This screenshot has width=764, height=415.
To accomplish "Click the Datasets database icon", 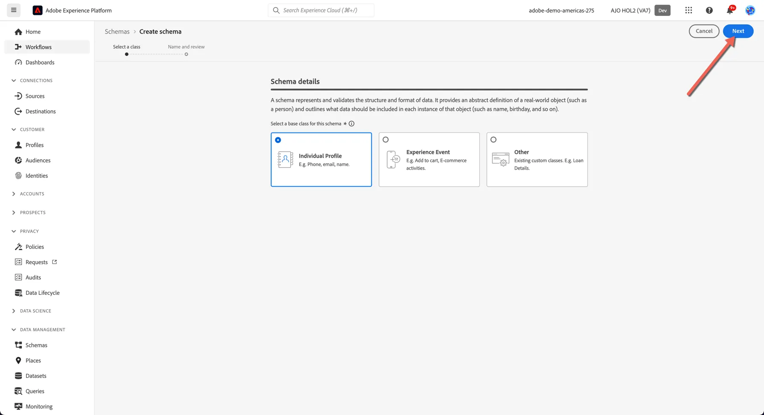I will pyautogui.click(x=18, y=376).
